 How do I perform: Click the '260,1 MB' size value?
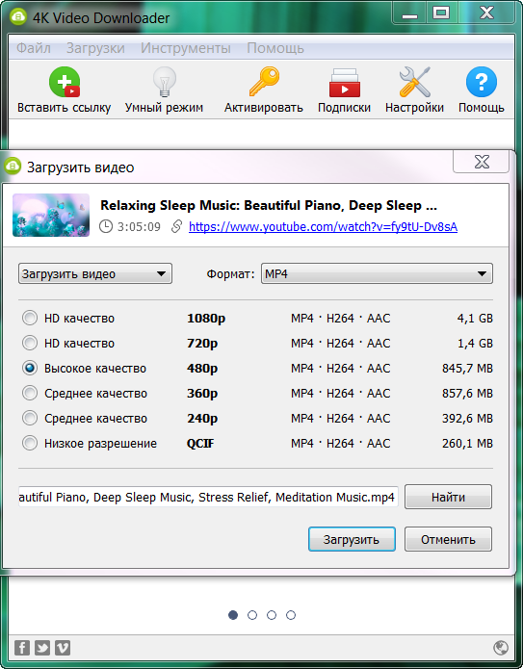tap(467, 444)
